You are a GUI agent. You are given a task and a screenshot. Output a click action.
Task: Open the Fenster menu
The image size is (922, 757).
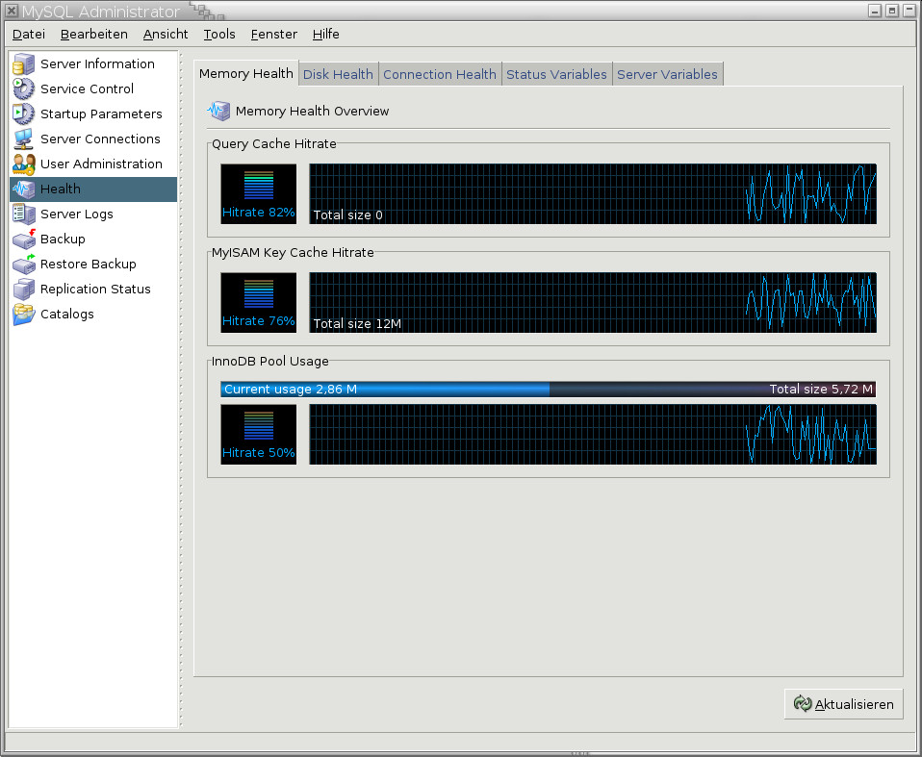[x=274, y=34]
